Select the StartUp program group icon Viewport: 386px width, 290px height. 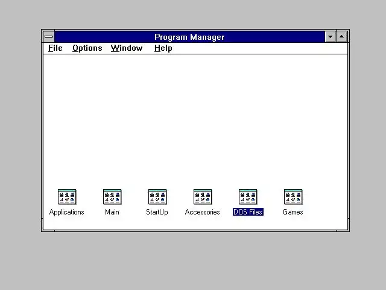(157, 197)
